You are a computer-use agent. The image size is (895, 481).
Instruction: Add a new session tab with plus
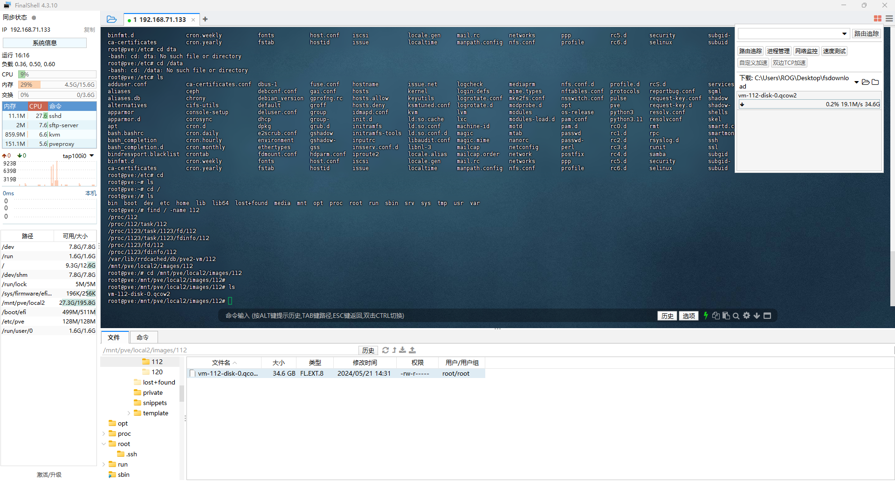[x=205, y=19]
